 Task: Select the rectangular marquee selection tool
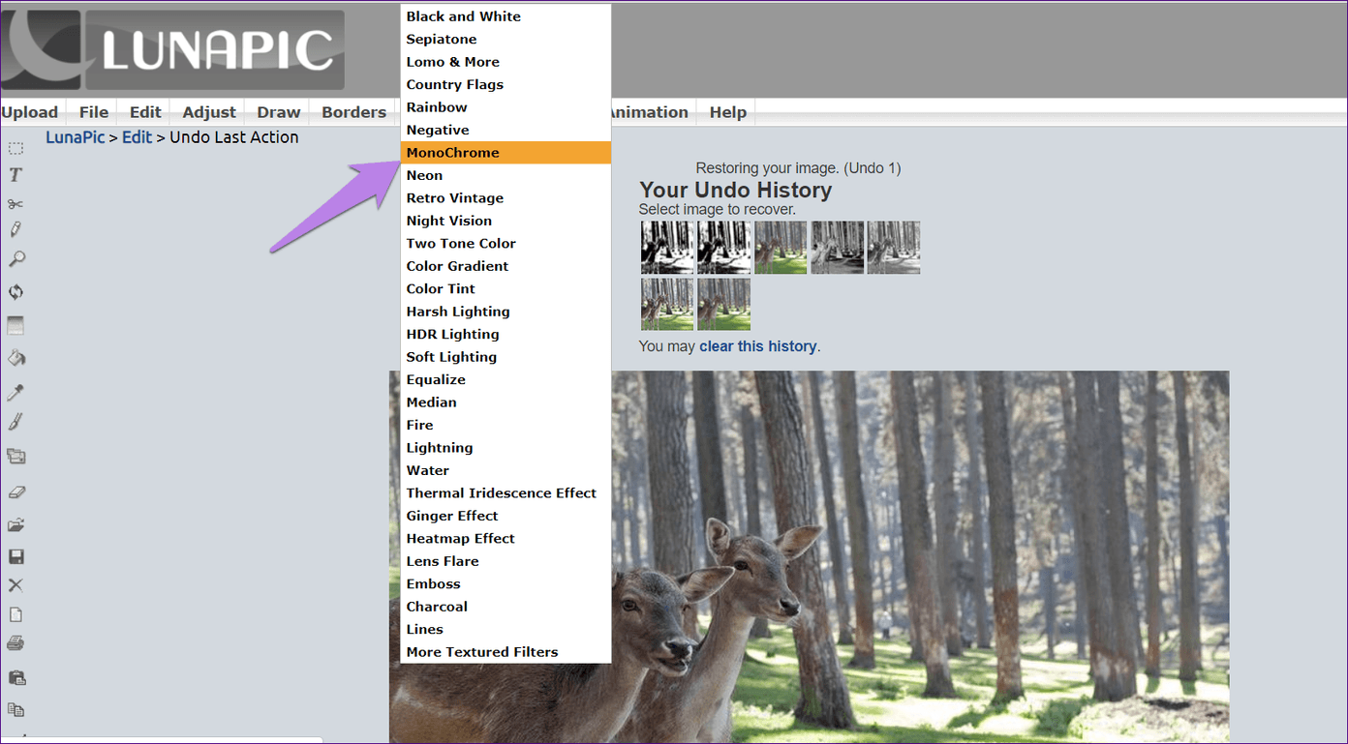[15, 148]
